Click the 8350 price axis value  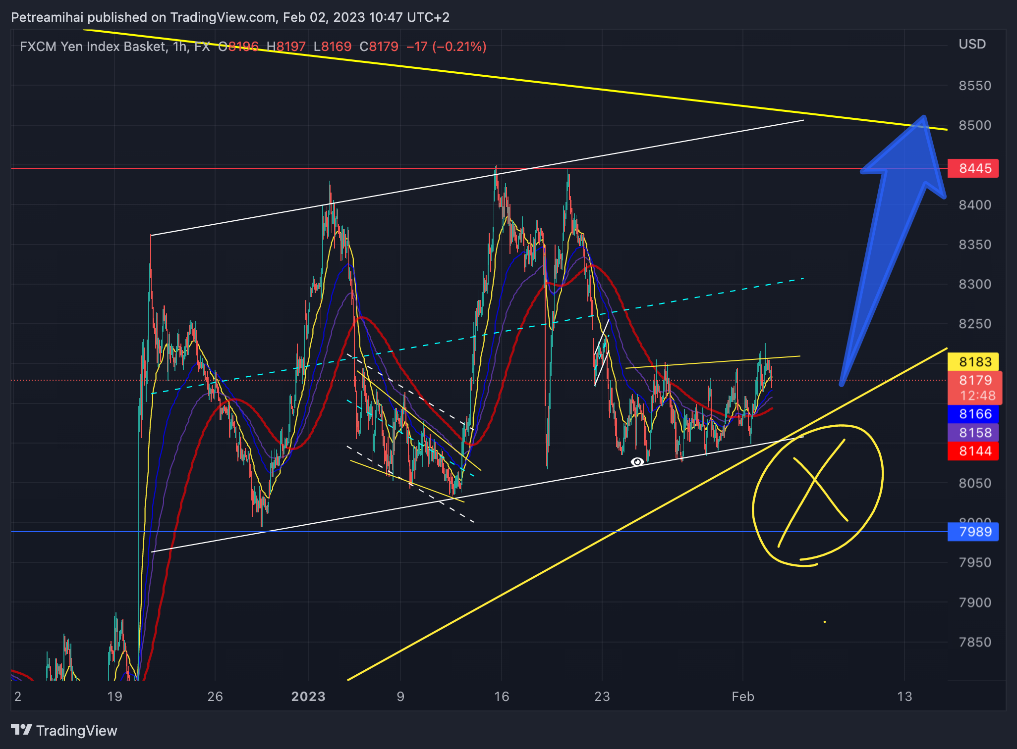coord(975,245)
